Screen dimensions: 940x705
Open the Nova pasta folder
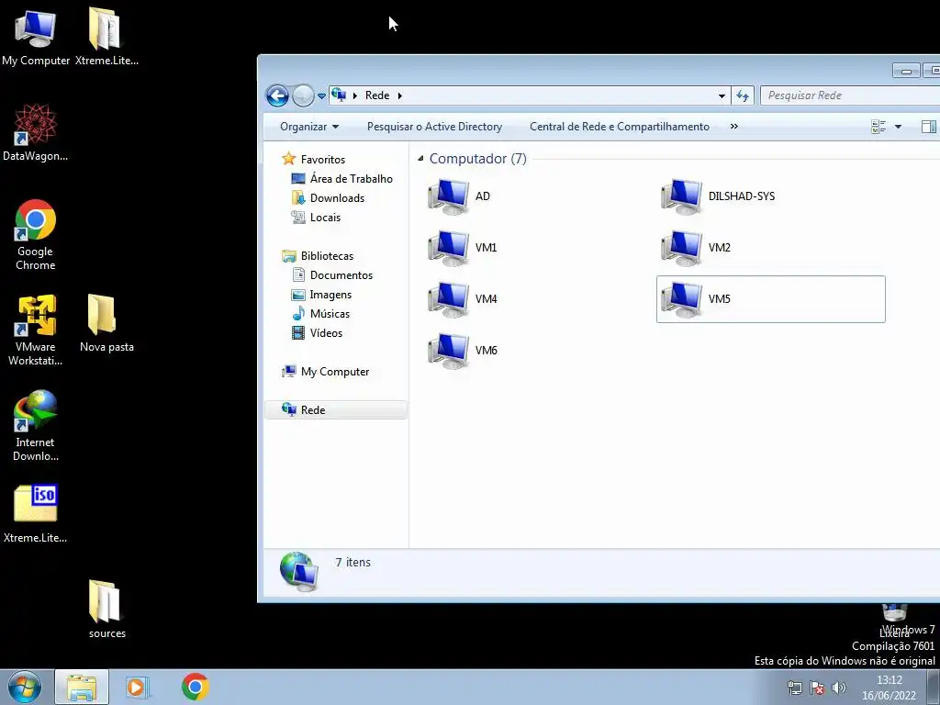click(106, 322)
